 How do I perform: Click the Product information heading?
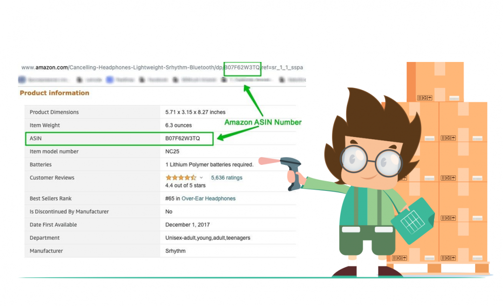(x=54, y=93)
